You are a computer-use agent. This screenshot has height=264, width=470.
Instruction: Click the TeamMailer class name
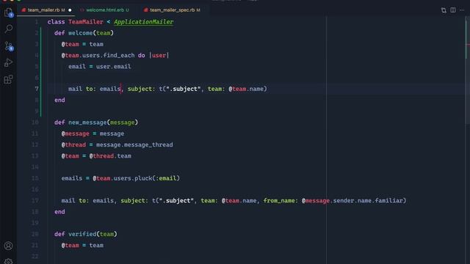pyautogui.click(x=86, y=22)
